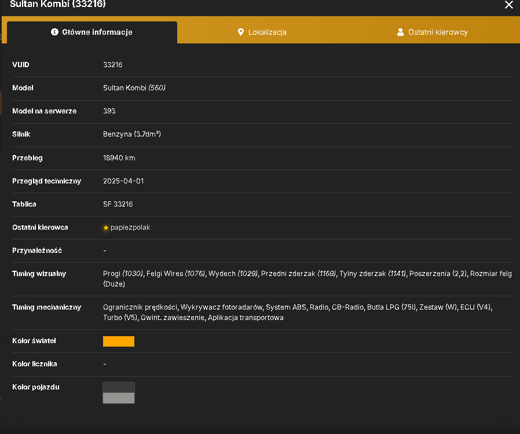
Task: Click the Przegląd techniczny date 2025-04-01
Action: 123,181
